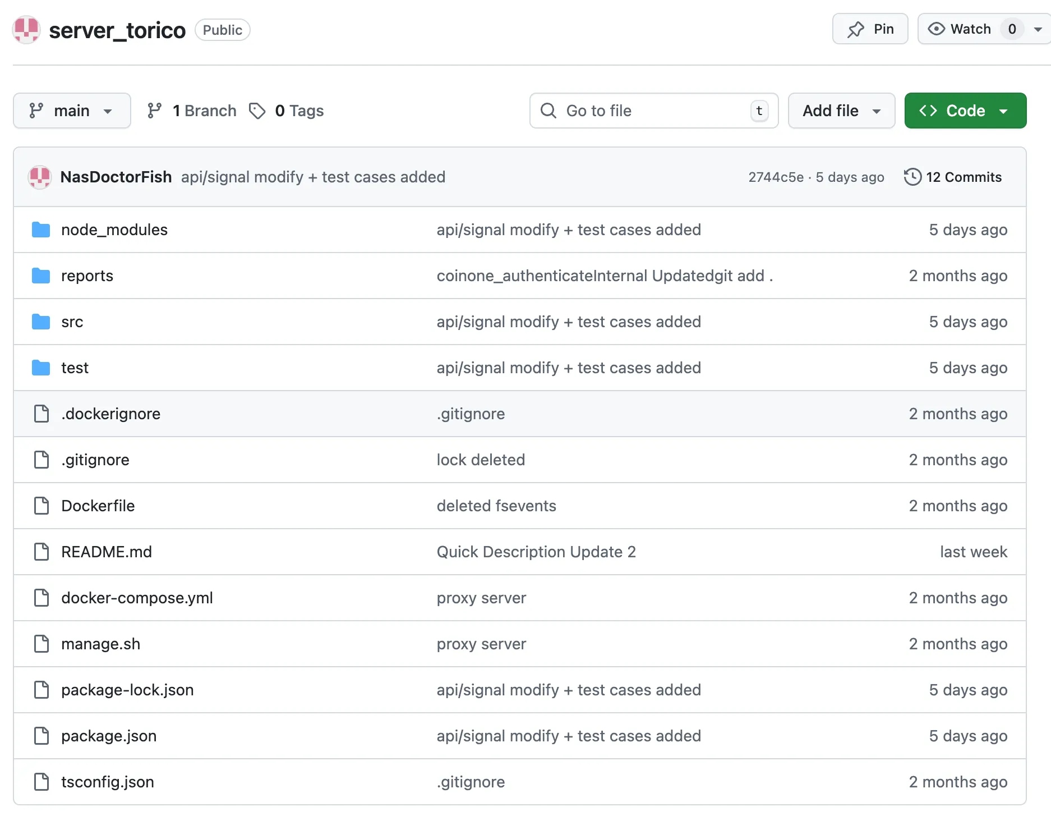Open commit hash 2744c5e

pos(776,177)
